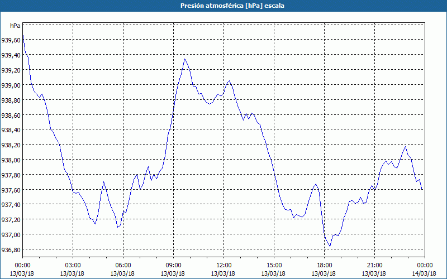Select the 18:00 time axis label
447x279 pixels.
[x=324, y=266]
